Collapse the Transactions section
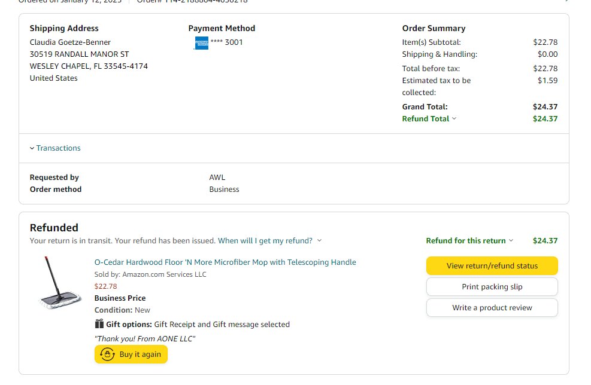This screenshot has width=591, height=385. click(32, 148)
